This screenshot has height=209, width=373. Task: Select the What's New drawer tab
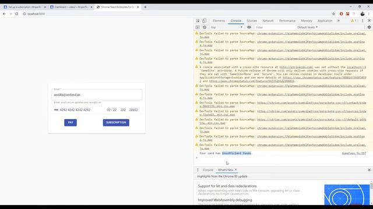pos(226,170)
